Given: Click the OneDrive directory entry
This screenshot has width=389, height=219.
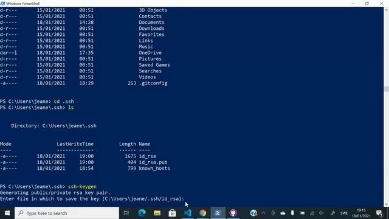Looking at the screenshot, I should pos(150,53).
